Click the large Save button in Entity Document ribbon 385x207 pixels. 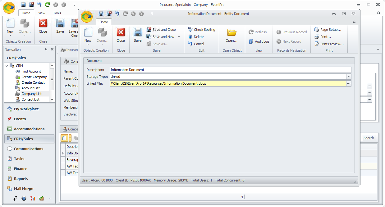138,35
